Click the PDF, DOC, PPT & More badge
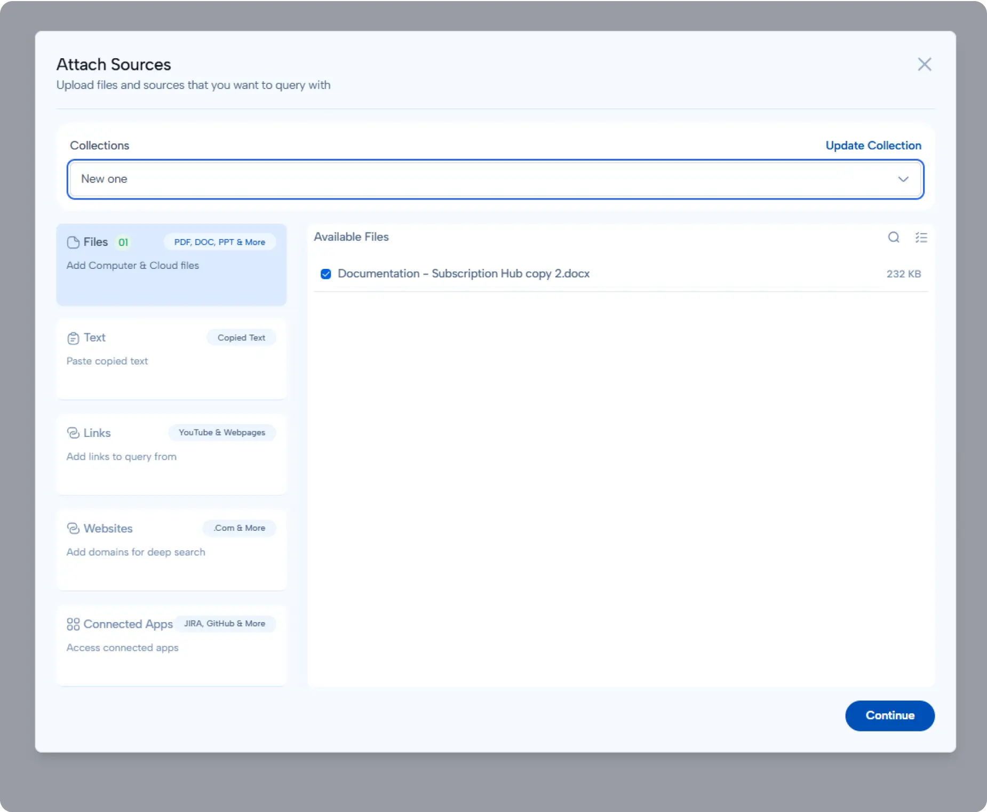 219,242
